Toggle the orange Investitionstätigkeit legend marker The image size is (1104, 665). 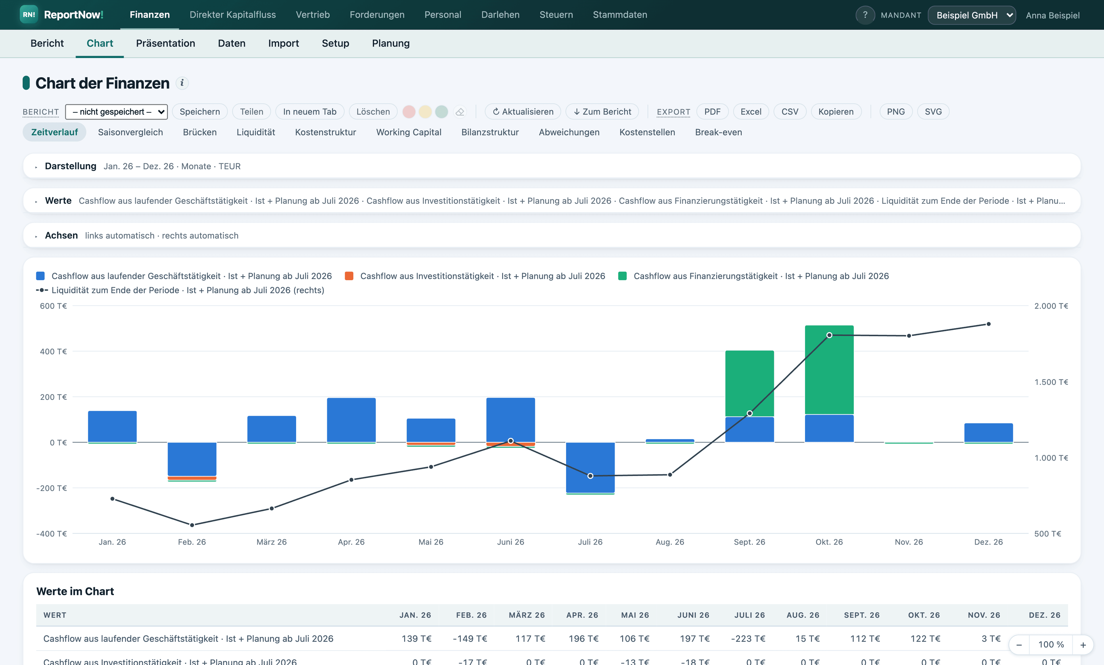[x=349, y=276]
